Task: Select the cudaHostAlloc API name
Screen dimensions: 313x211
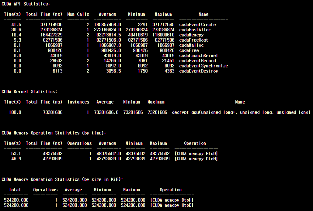Action: pos(193,30)
